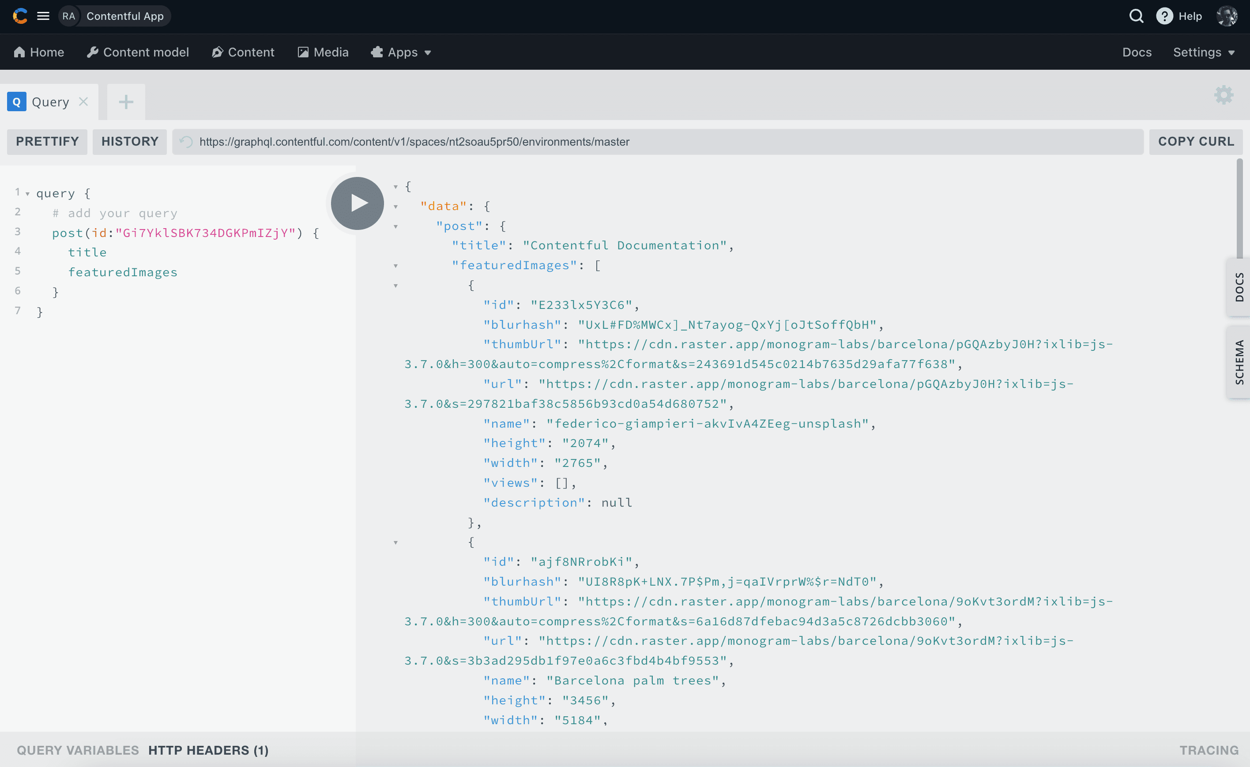This screenshot has height=767, width=1250.
Task: Collapse the "post" object in response
Action: [x=395, y=227]
